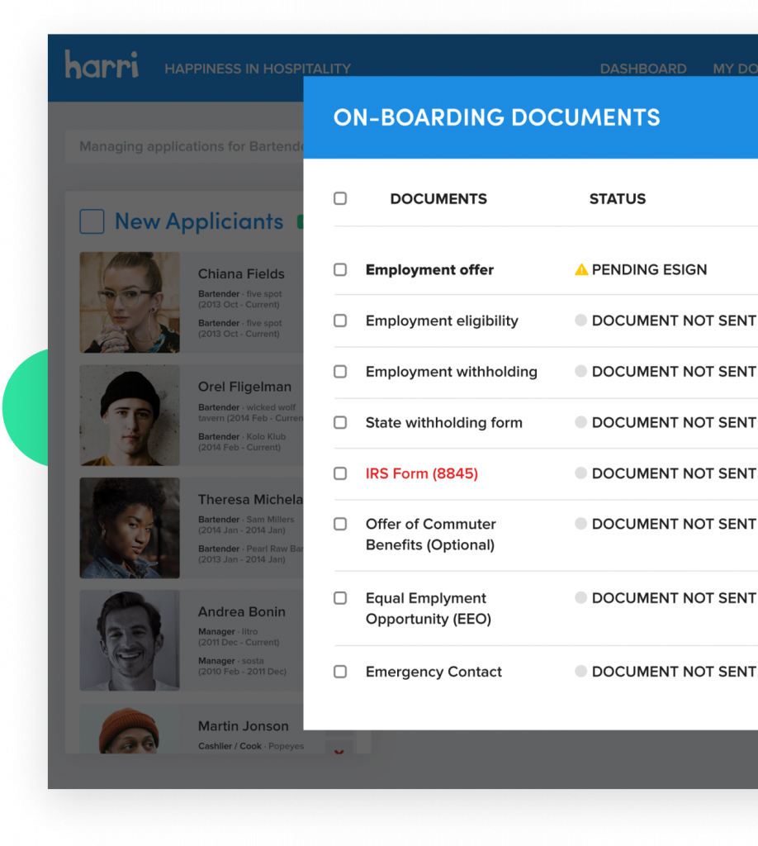Open the Dashboard menu item
The width and height of the screenshot is (758, 846).
click(x=642, y=69)
